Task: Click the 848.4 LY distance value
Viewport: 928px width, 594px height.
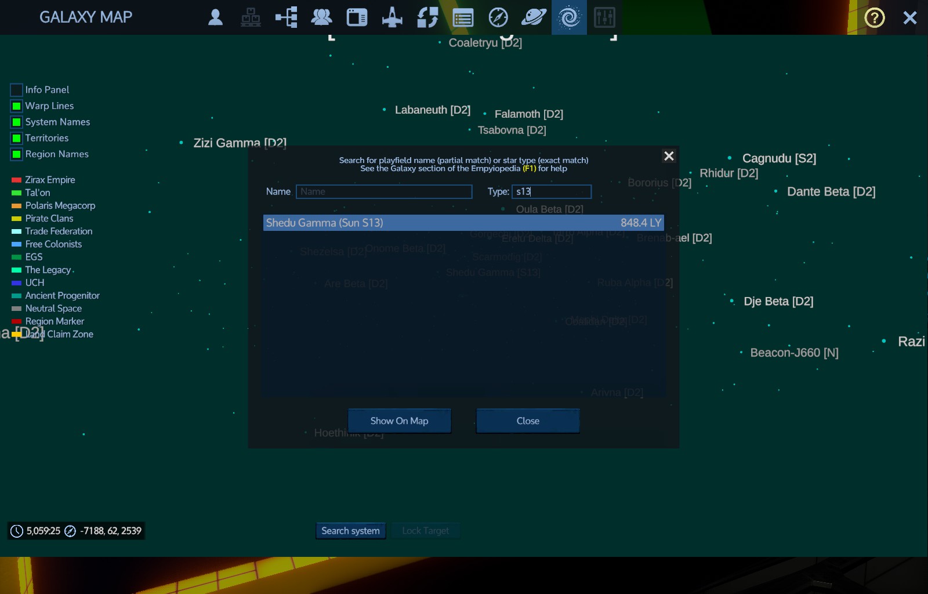Action: [x=641, y=223]
